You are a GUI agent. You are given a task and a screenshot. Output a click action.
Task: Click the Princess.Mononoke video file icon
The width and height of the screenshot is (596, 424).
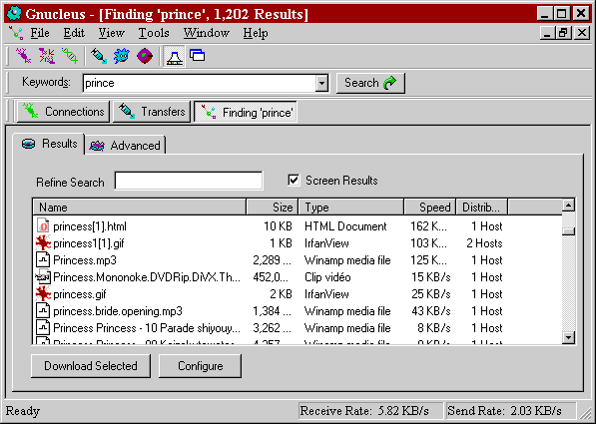tap(43, 277)
